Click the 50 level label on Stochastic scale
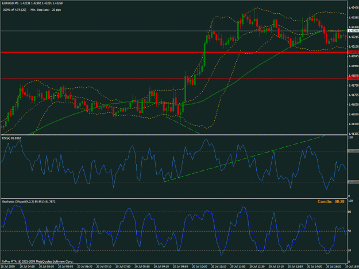The height and width of the screenshot is (269, 359). 350,231
